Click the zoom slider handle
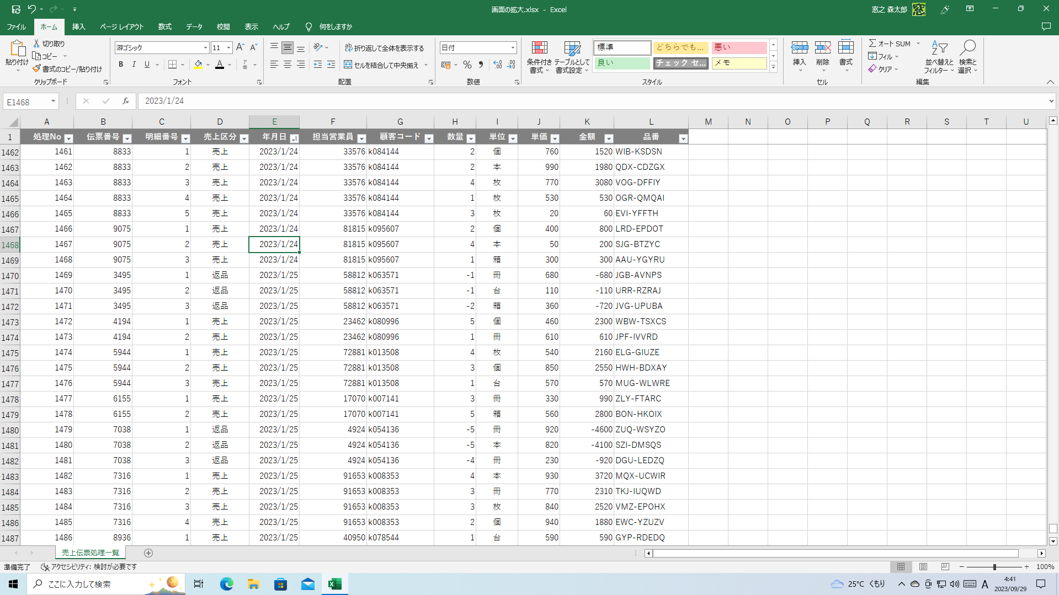The image size is (1059, 595). [994, 567]
